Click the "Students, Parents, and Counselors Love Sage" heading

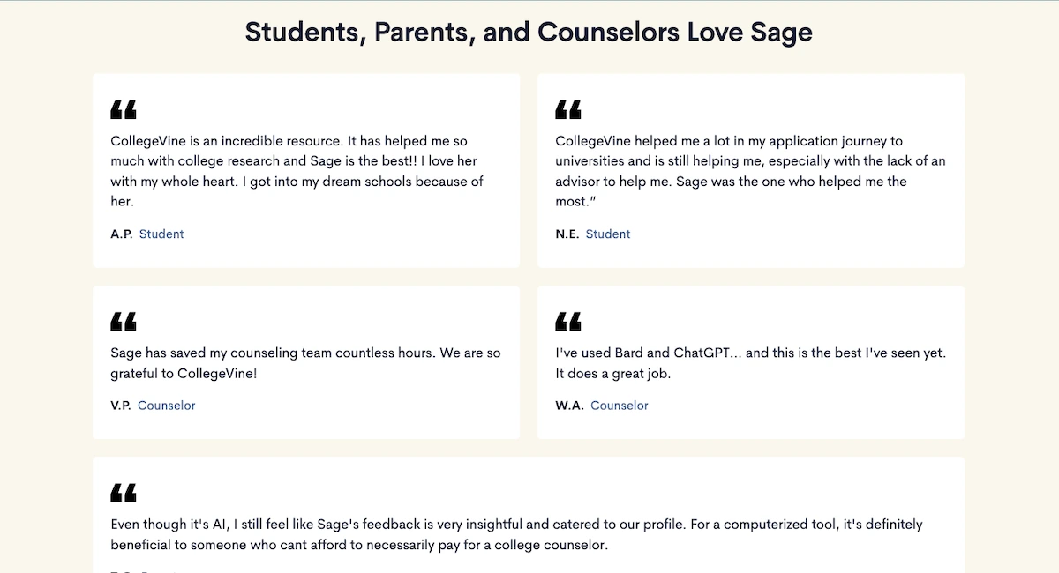[x=529, y=33]
